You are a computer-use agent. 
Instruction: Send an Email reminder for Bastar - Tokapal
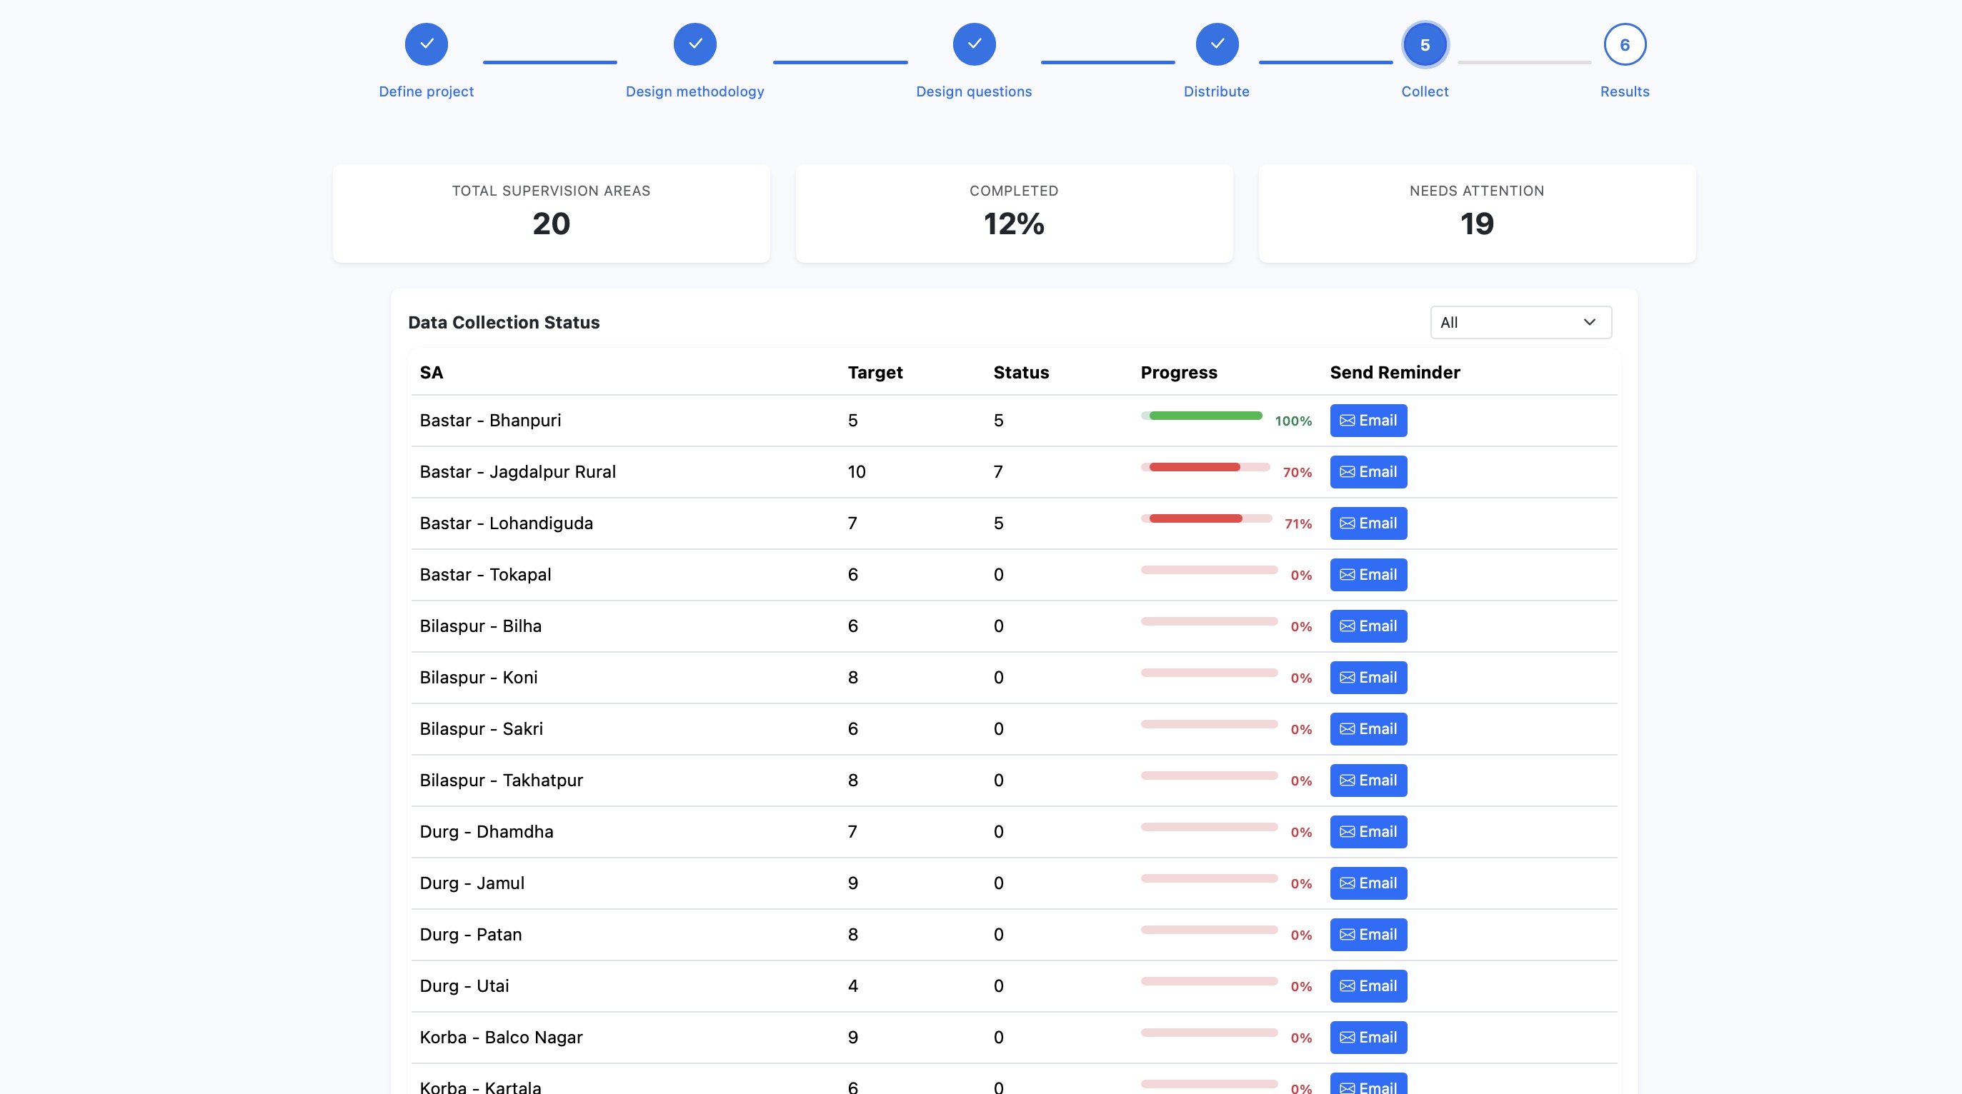click(1368, 575)
